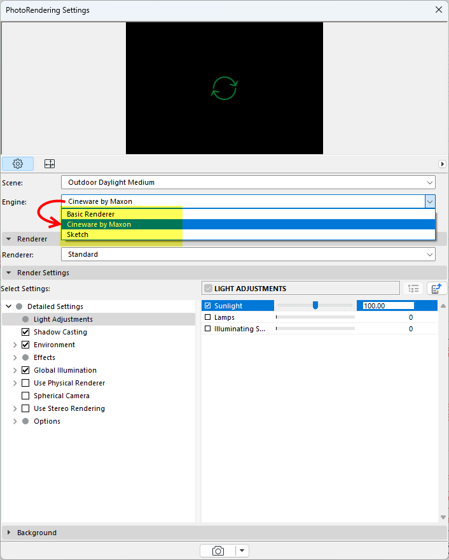Collapse the Render Settings section
The height and width of the screenshot is (560, 449).
(x=9, y=273)
